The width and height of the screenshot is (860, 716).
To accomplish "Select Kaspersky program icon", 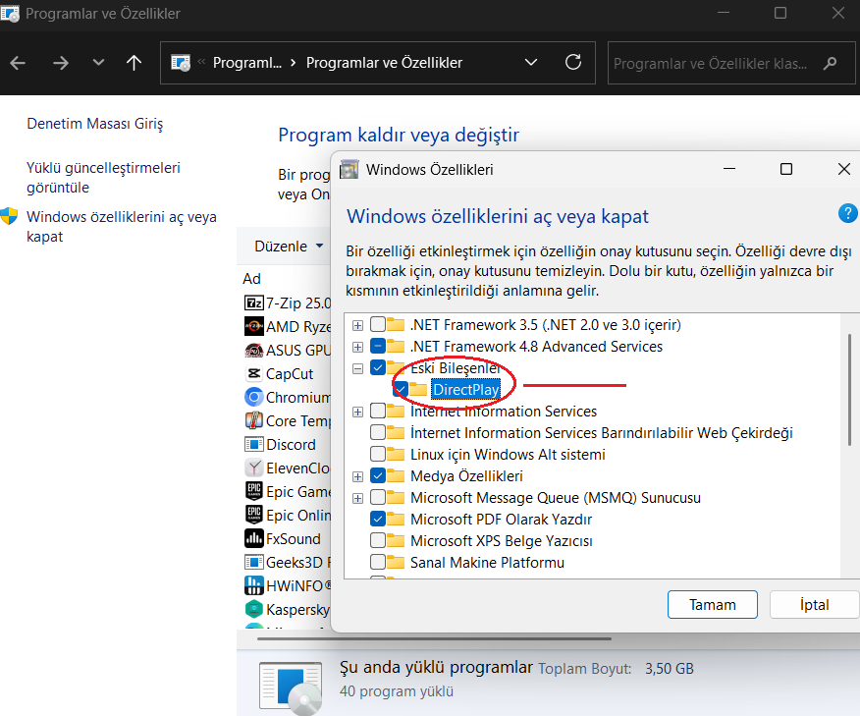I will click(x=253, y=609).
